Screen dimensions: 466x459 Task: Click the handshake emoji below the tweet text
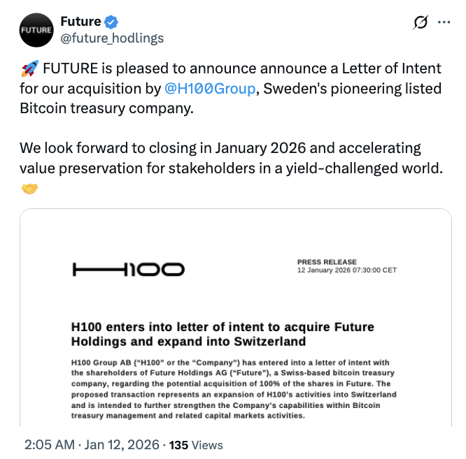tap(29, 189)
